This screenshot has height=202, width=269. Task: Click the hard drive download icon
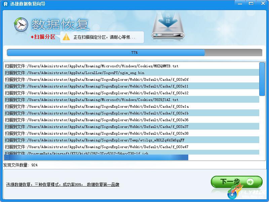point(168,26)
